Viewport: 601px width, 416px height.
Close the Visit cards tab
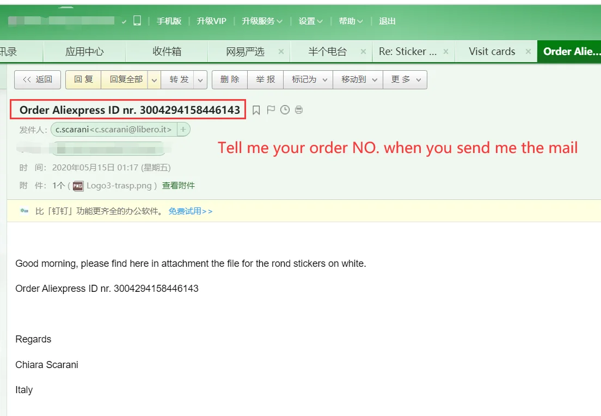coord(528,51)
